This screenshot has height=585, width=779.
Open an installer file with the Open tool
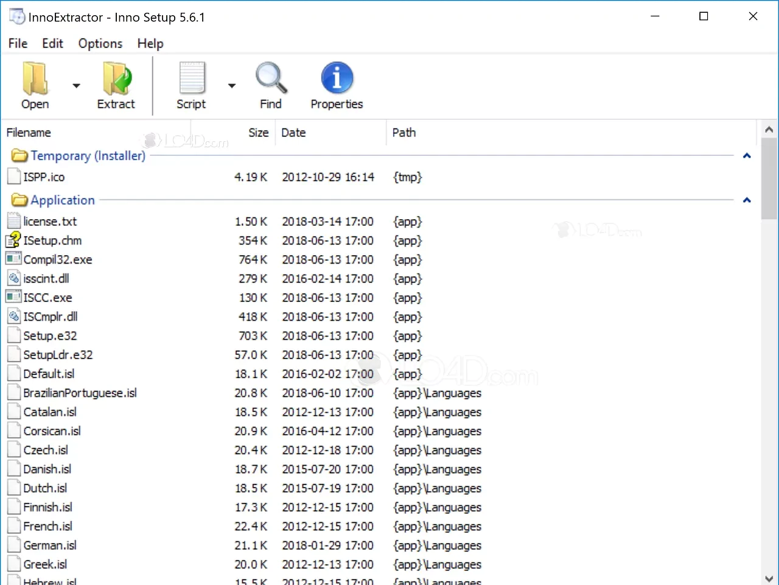[x=34, y=85]
